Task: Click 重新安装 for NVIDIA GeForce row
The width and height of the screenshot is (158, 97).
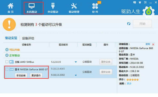Action: [106, 72]
